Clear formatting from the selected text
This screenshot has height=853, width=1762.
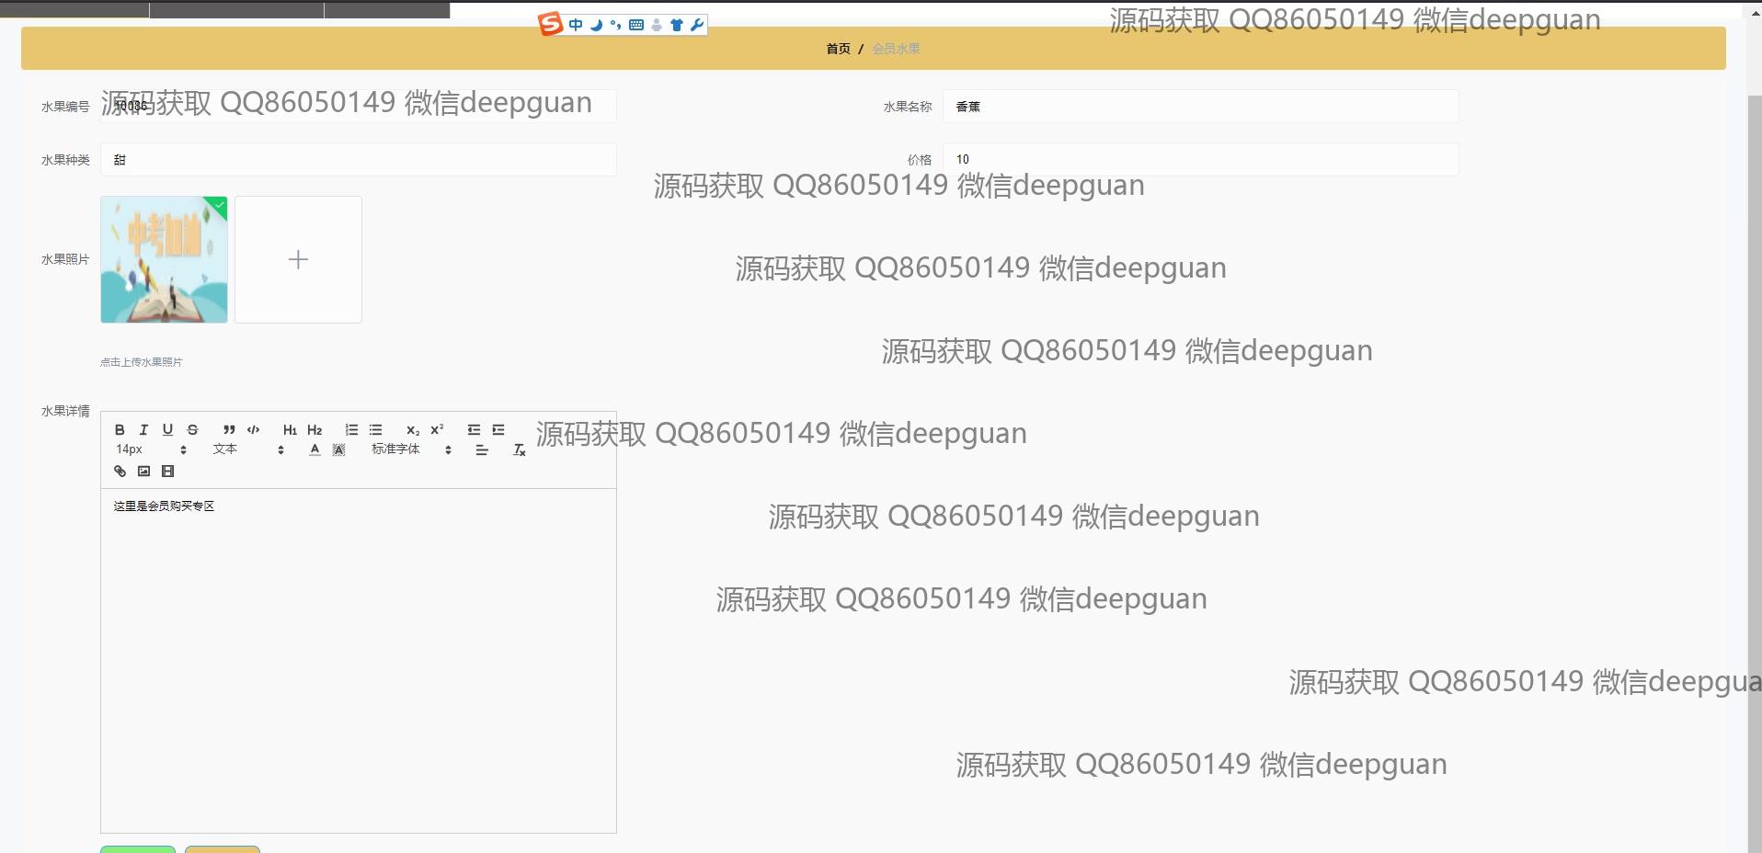coord(519,449)
